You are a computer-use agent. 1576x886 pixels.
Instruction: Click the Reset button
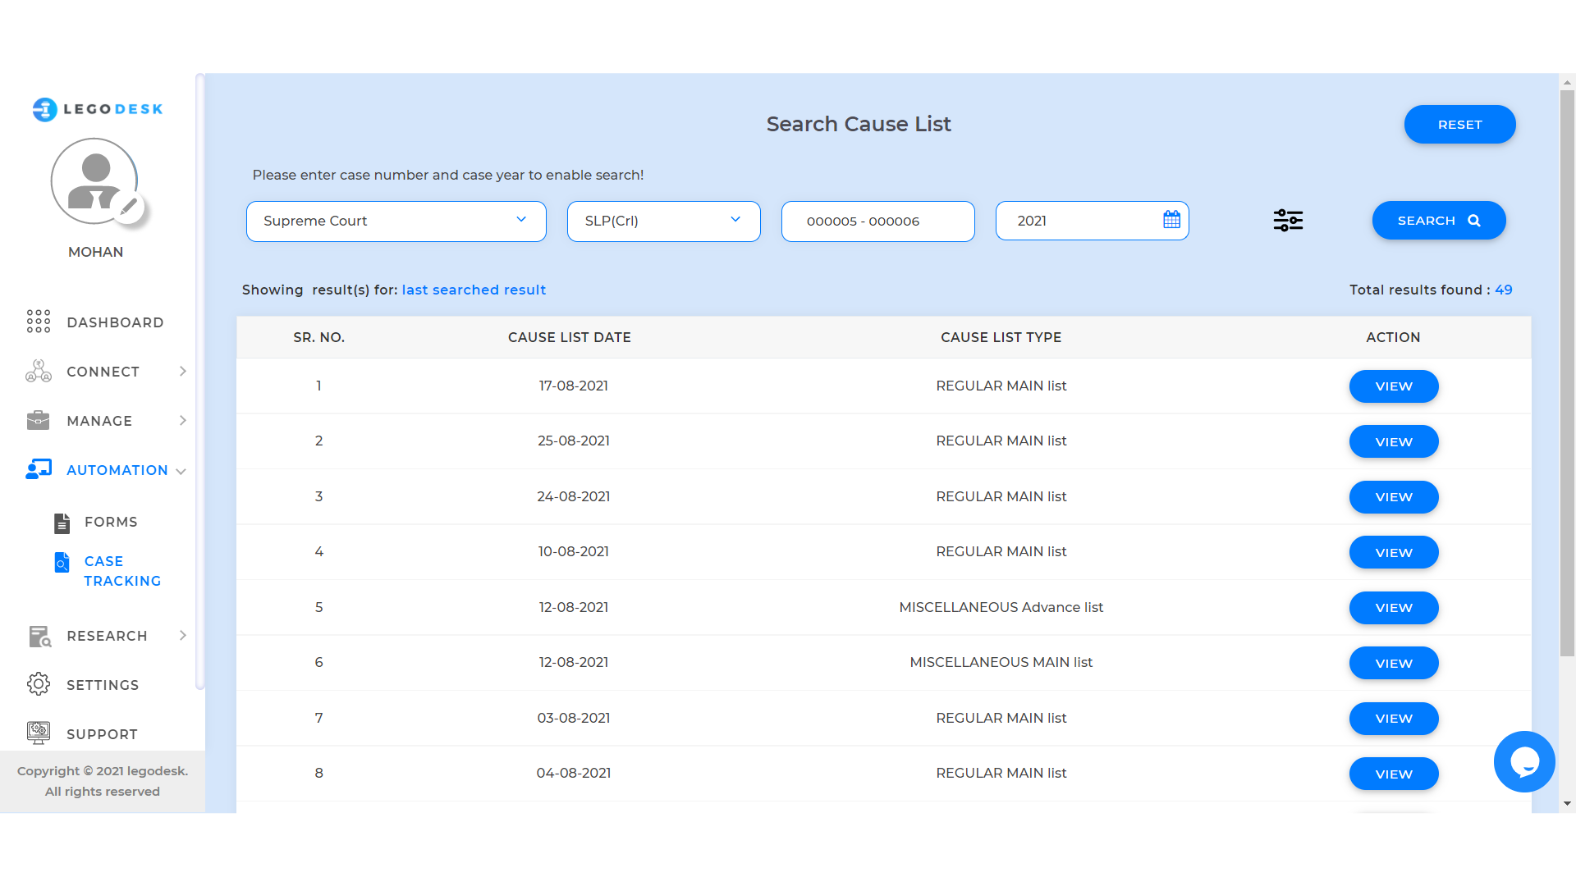pos(1459,125)
